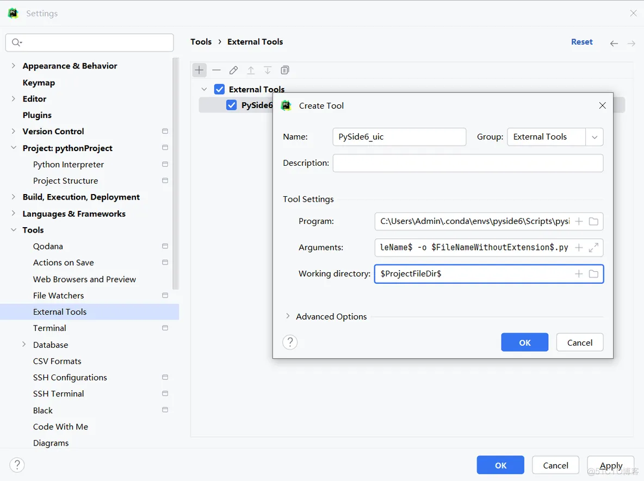644x481 pixels.
Task: Click the Add tool plus icon in toolbar
Action: click(x=200, y=70)
